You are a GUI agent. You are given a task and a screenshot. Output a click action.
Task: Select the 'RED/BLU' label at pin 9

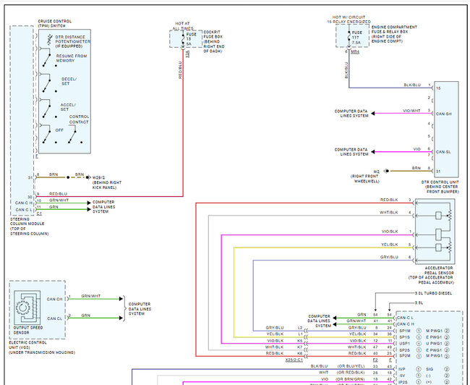pos(58,194)
